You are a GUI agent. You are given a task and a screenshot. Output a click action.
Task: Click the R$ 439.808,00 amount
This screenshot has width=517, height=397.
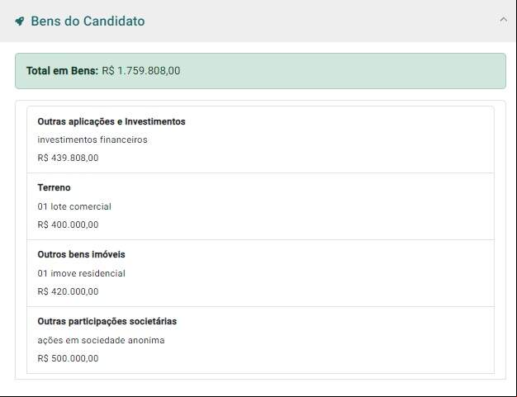[68, 158]
